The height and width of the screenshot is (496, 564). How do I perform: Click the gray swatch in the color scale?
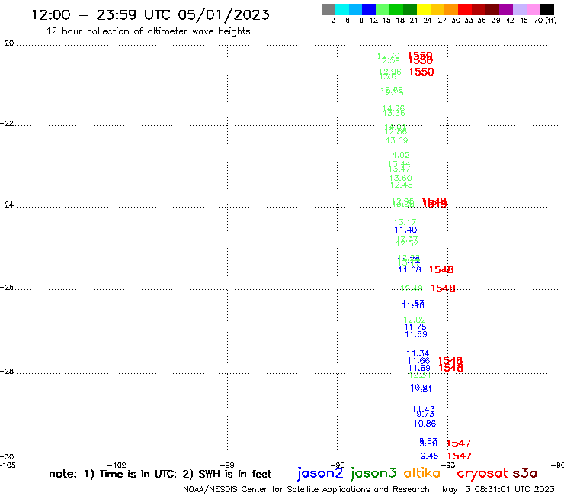tap(328, 9)
